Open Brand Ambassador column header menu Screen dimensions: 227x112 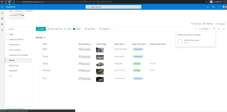(87, 44)
